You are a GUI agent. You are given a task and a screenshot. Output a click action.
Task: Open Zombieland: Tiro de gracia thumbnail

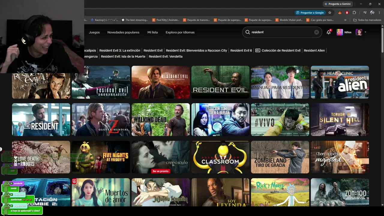[x=280, y=157]
